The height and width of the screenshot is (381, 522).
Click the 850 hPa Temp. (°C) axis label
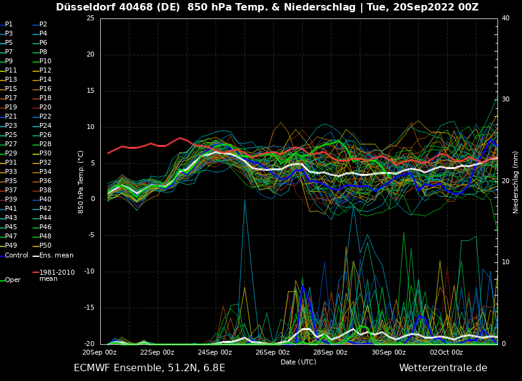81,181
